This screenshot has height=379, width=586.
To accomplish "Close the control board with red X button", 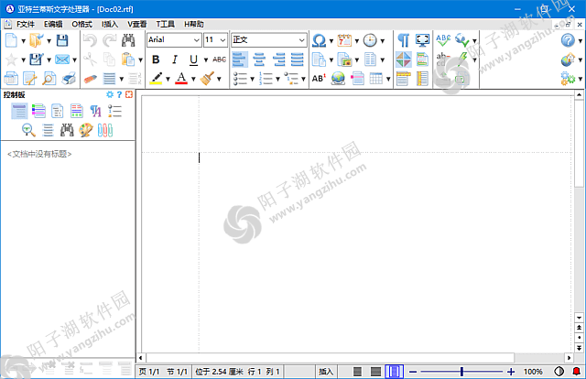I will click(x=129, y=94).
